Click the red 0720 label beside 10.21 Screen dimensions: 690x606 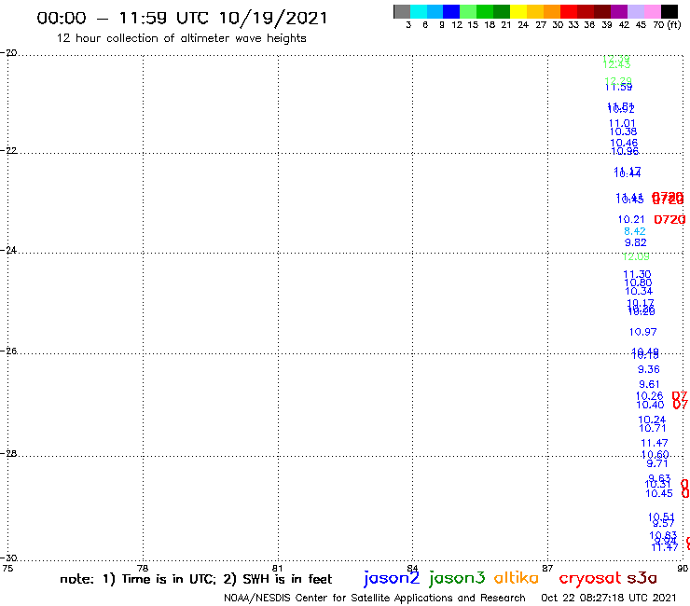(x=669, y=219)
